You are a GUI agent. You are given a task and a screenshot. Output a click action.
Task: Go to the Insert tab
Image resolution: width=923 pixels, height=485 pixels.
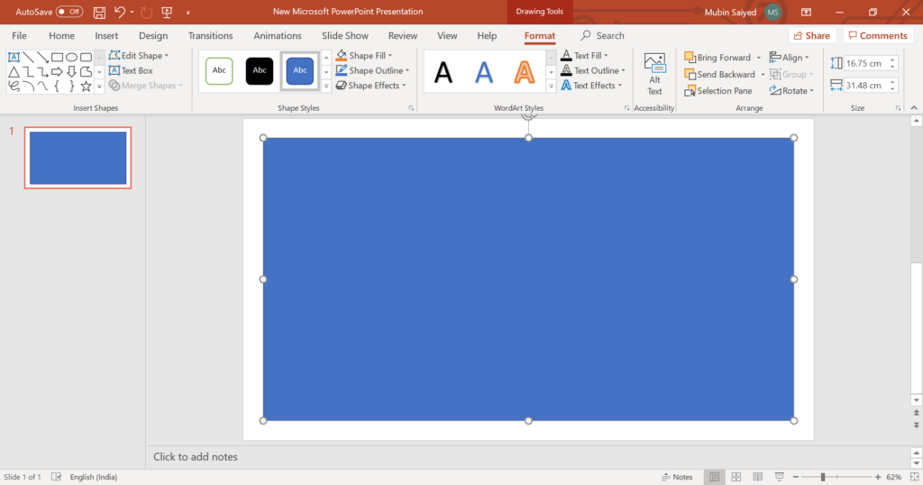click(x=106, y=36)
